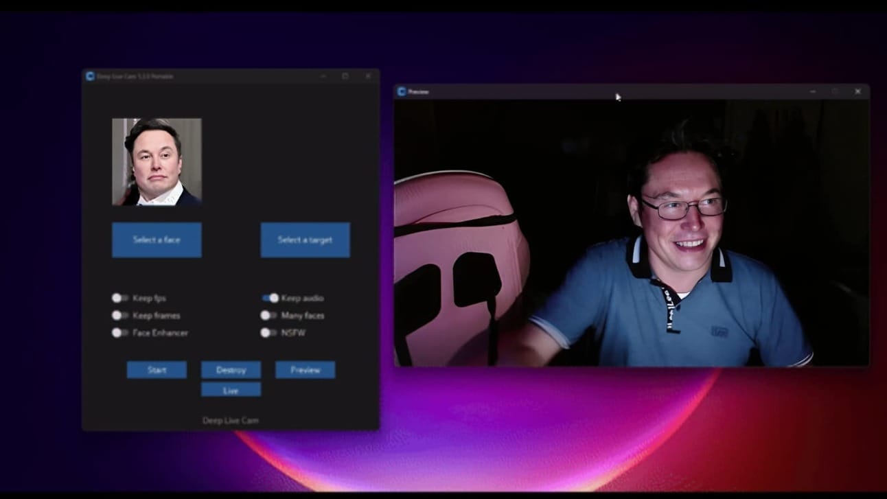Turn on the Keep frames switch

(120, 315)
